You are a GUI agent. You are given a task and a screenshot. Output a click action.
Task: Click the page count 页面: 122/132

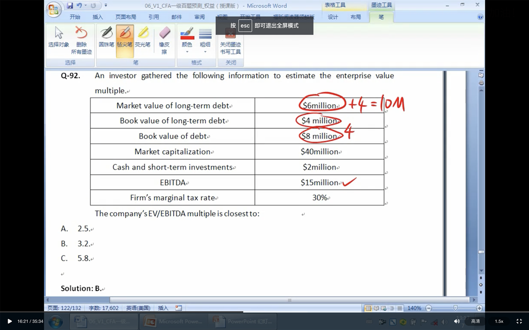pos(64,308)
